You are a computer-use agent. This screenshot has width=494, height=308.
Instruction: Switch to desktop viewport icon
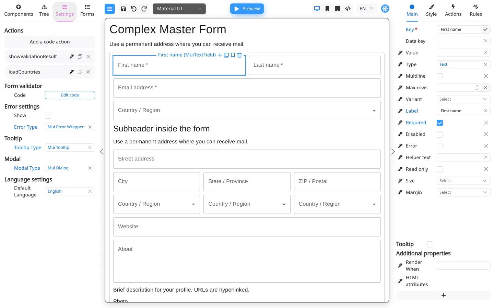tap(317, 9)
